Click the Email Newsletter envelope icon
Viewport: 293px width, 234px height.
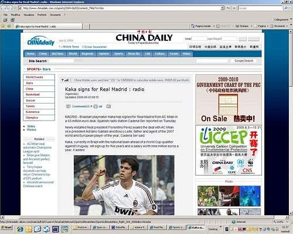[x=83, y=47]
